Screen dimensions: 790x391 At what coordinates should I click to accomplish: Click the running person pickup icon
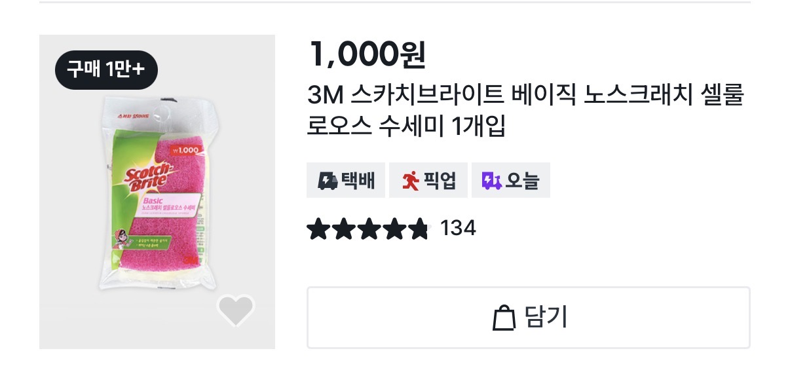pos(411,181)
